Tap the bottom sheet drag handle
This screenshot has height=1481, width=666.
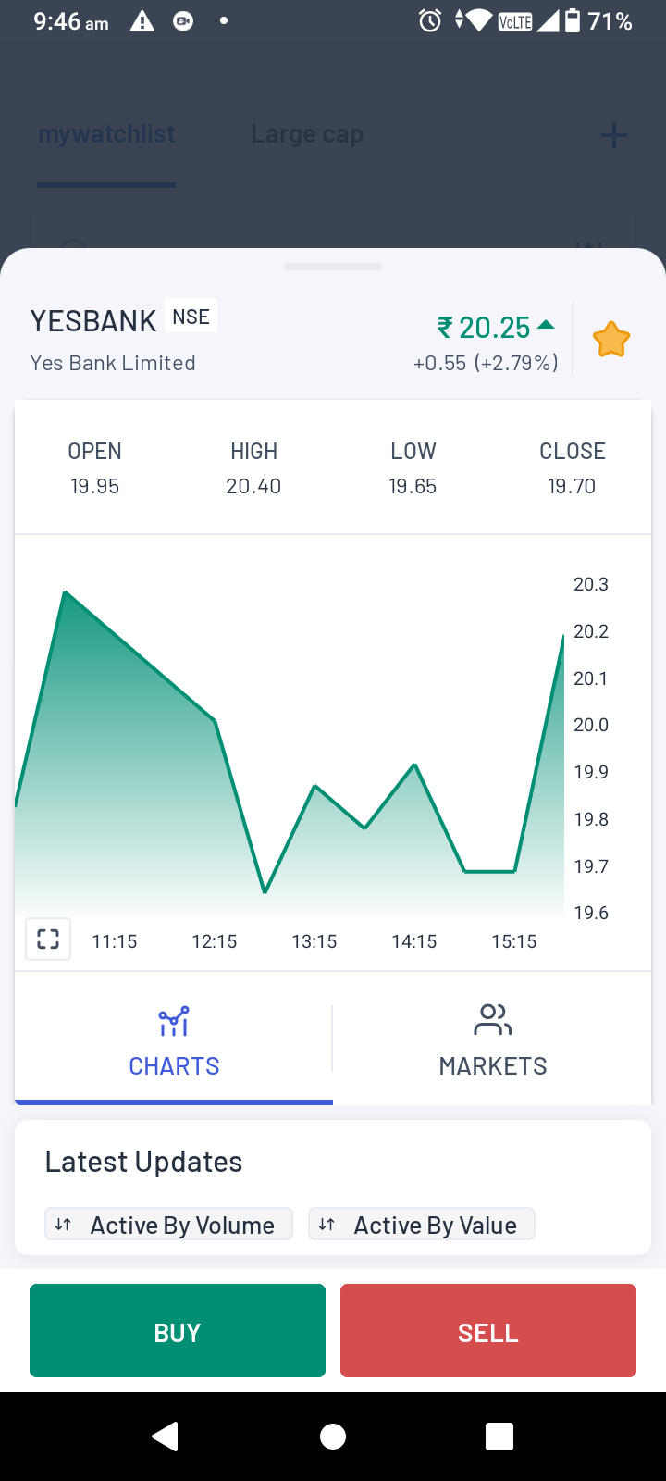pos(333,267)
